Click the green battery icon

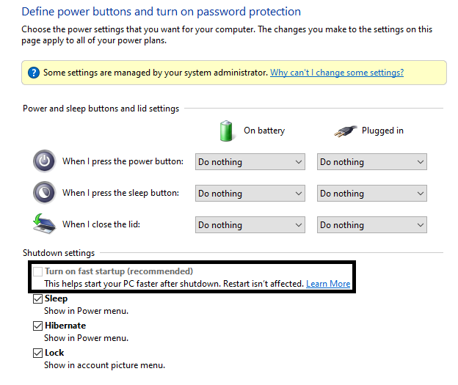226,131
